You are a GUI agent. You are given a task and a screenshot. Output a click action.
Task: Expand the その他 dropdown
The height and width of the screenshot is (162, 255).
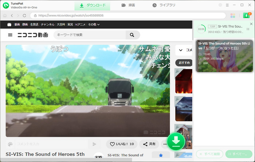pos(94,24)
